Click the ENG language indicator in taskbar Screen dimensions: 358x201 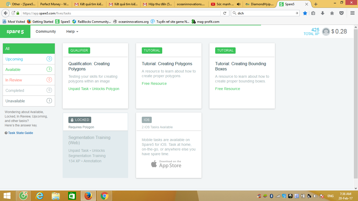pyautogui.click(x=330, y=196)
